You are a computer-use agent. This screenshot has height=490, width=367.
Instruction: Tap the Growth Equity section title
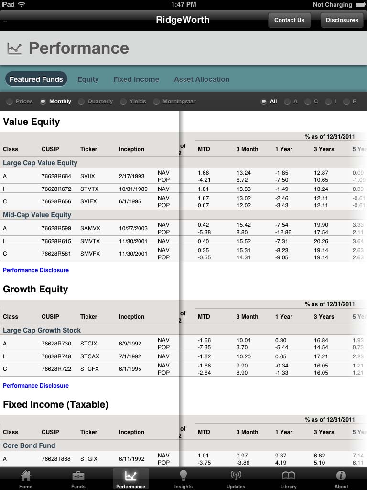(x=35, y=289)
